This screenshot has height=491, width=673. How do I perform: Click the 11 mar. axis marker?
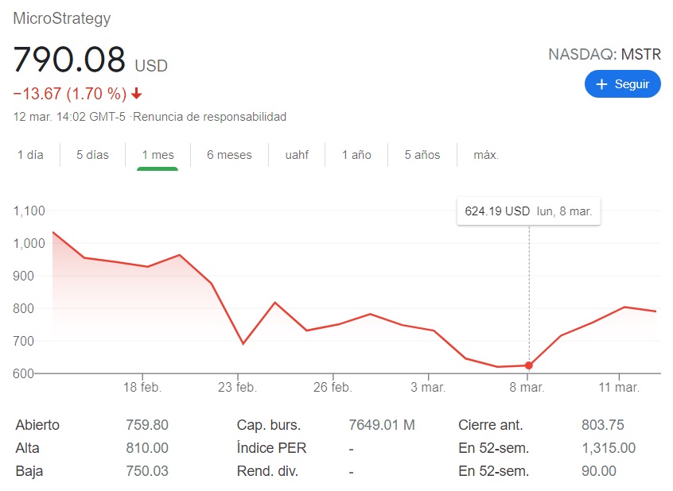point(619,387)
